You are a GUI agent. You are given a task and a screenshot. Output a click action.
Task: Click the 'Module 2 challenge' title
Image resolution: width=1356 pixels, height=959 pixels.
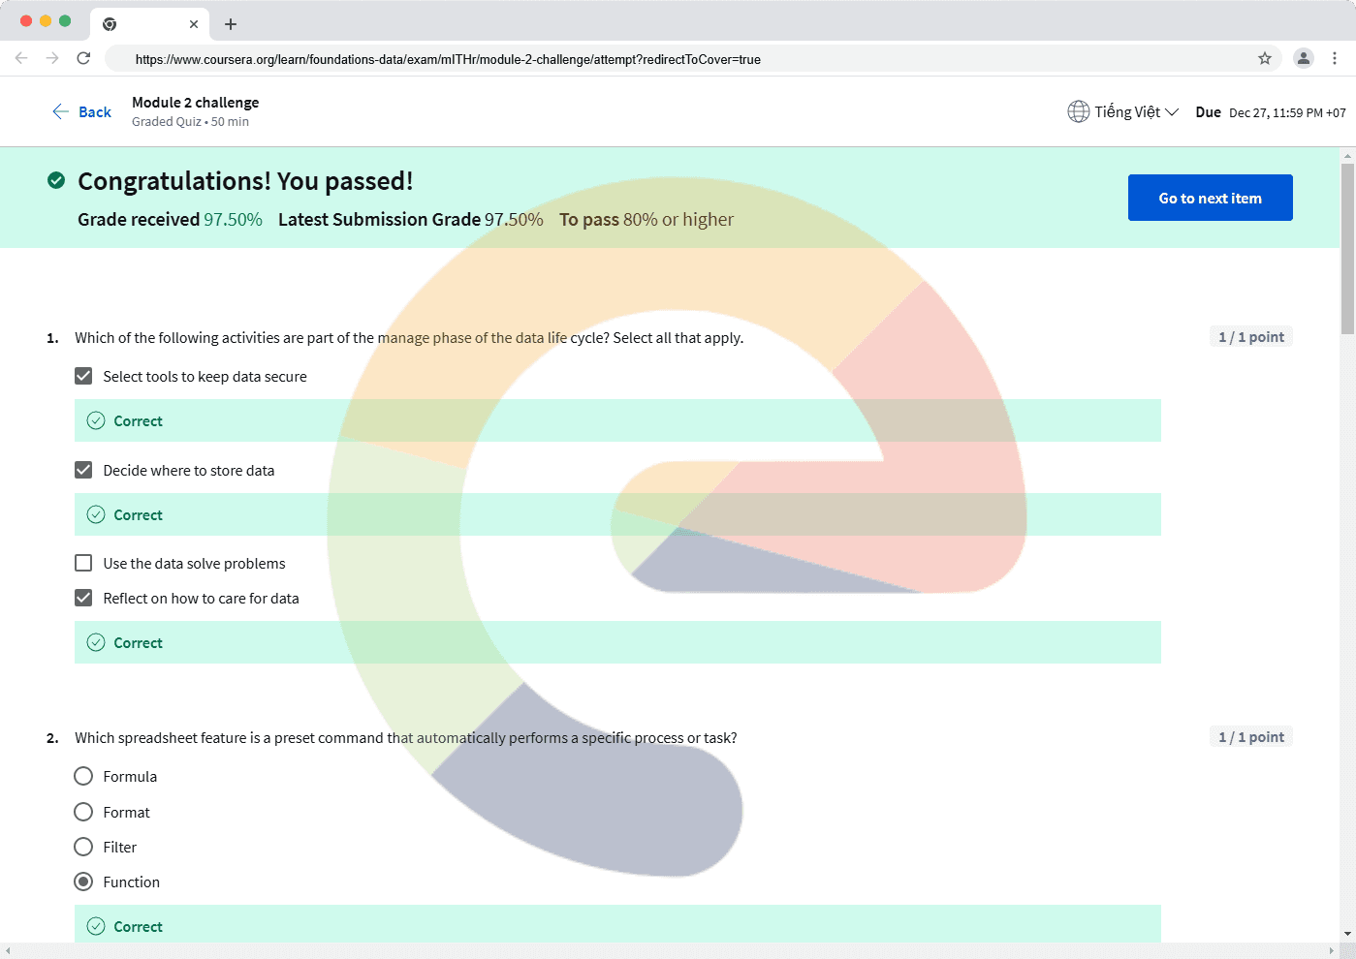pos(196,103)
